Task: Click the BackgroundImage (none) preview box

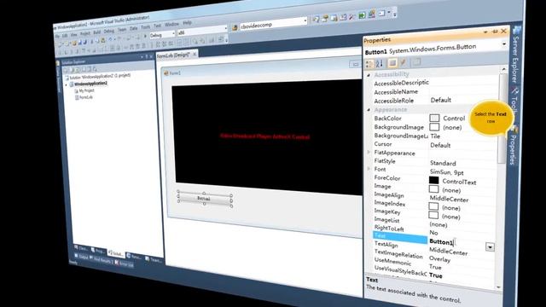Action: pyautogui.click(x=434, y=127)
